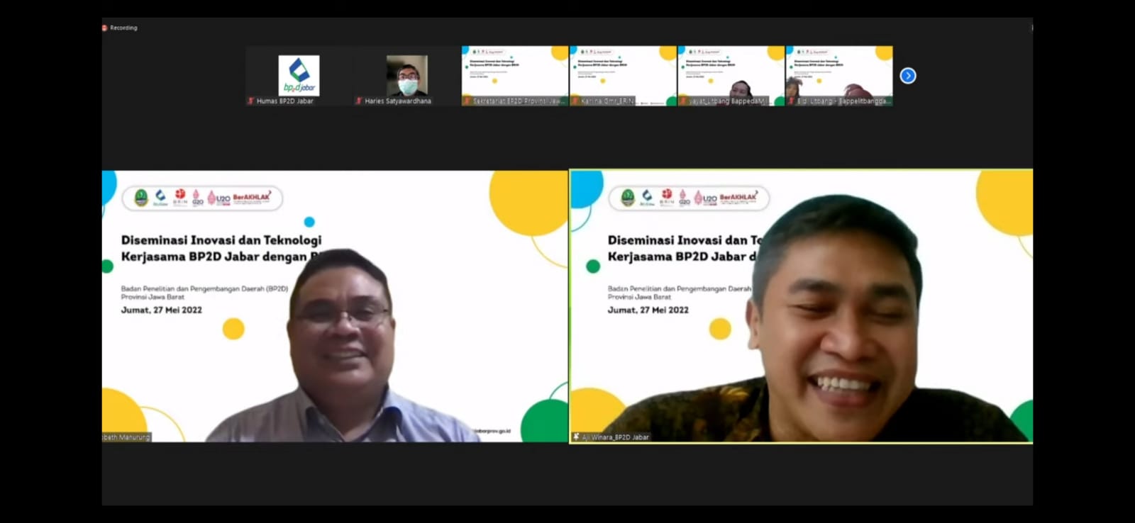This screenshot has height=523, width=1135.
Task: Click the bp2d jabar logo image
Action: point(299,74)
